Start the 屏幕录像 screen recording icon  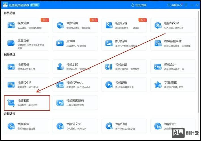pos(11,43)
